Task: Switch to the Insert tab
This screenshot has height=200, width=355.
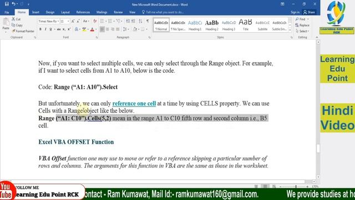Action: [35, 12]
